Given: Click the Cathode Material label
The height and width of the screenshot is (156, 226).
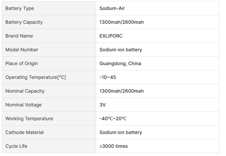Looking at the screenshot, I should [x=24, y=133].
